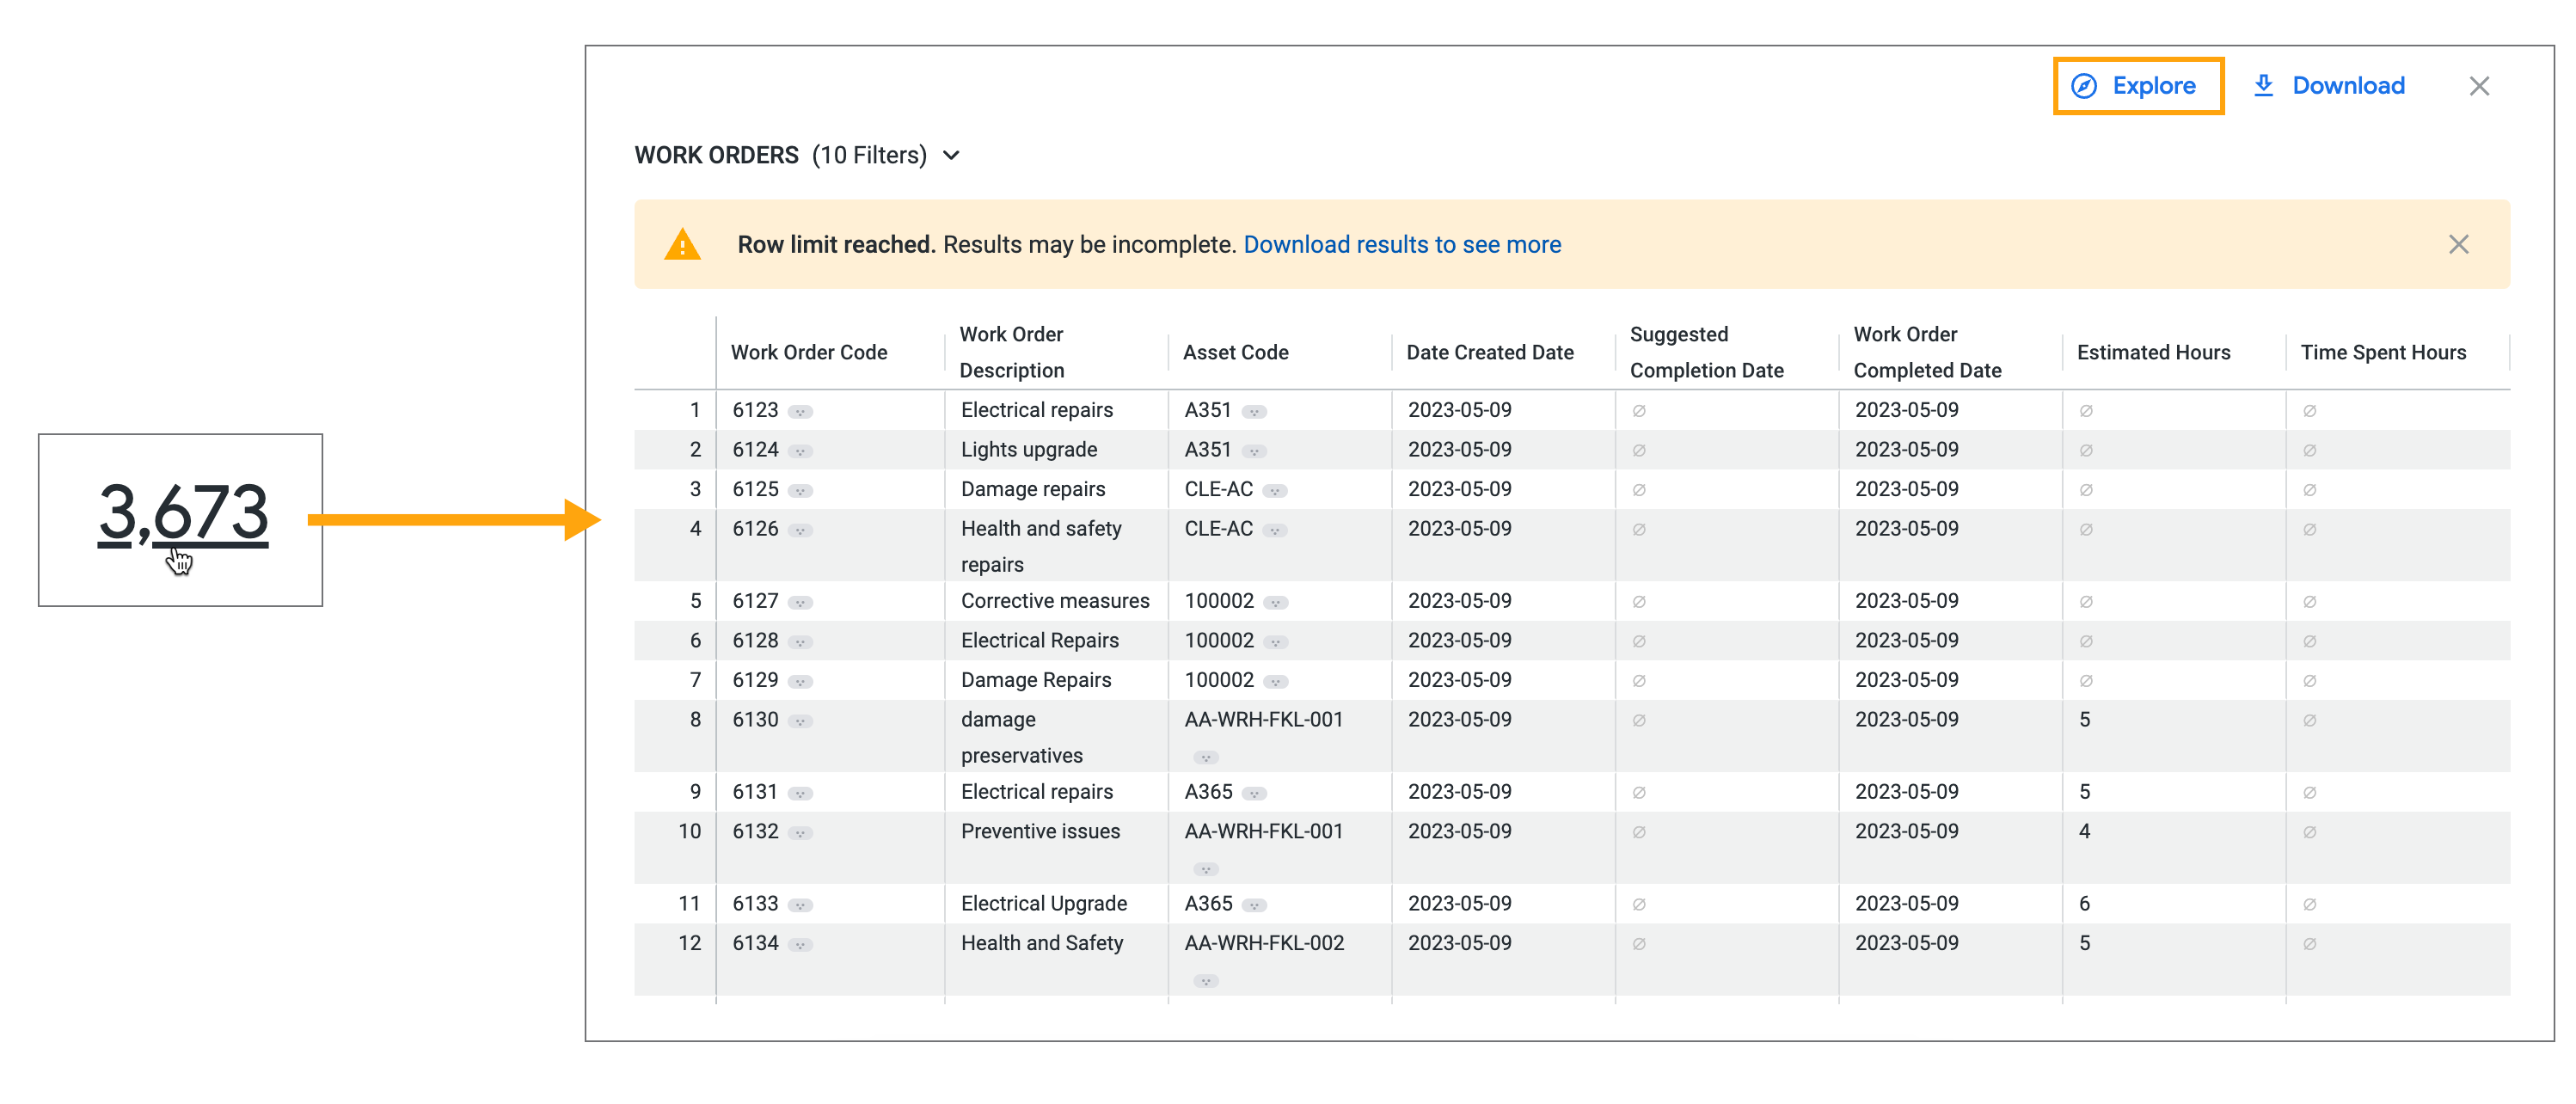Image resolution: width=2576 pixels, height=1104 pixels.
Task: Open ellipsis menu next to work order 6127
Action: pos(800,603)
